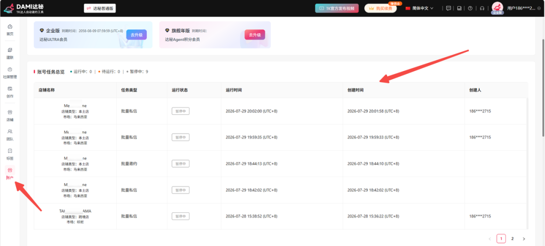The image size is (545, 246).
Task: Open the customer service headset icon
Action: click(482, 9)
